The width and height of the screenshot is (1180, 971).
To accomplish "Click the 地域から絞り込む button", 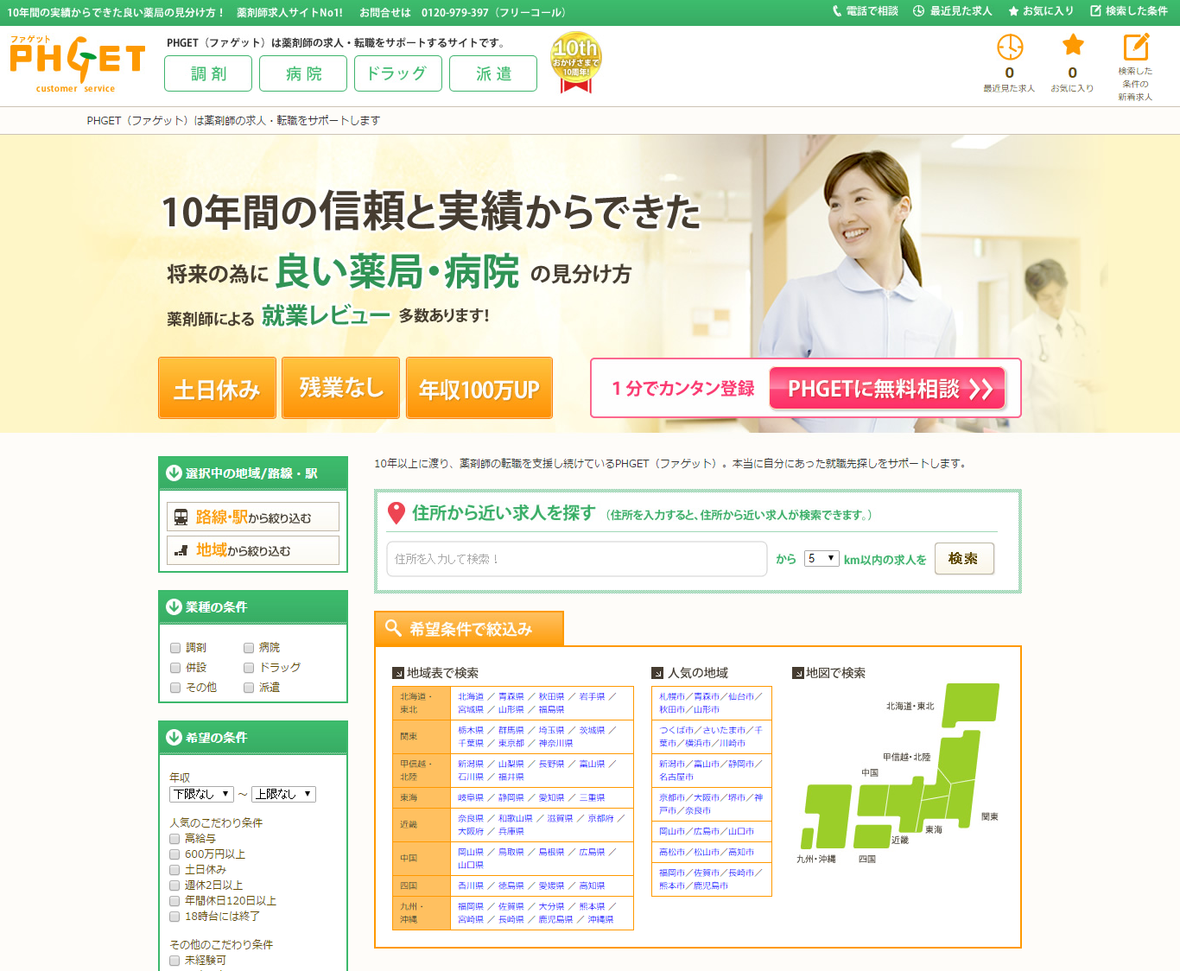I will click(x=253, y=550).
